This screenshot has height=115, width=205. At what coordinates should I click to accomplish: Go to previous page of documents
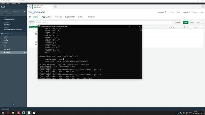pos(190,27)
